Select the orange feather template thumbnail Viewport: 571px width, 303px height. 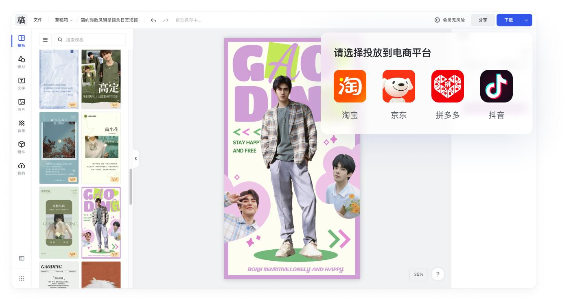tap(101, 275)
